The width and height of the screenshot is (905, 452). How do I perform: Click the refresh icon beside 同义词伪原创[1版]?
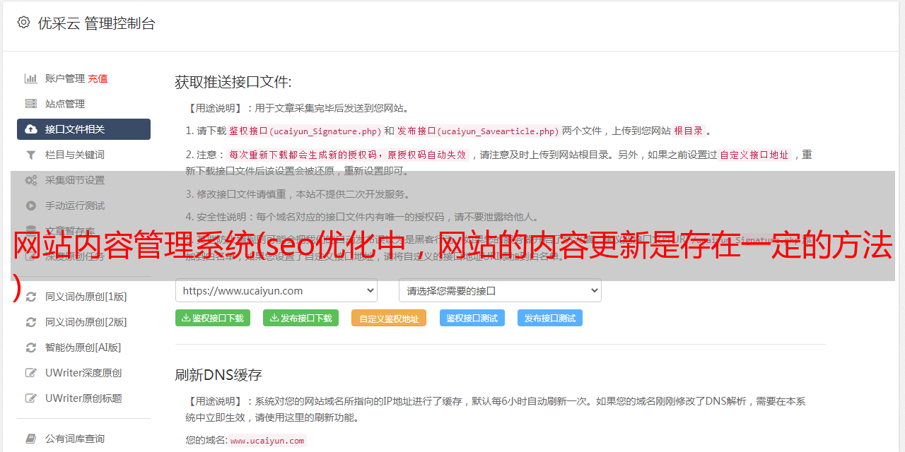click(x=31, y=297)
